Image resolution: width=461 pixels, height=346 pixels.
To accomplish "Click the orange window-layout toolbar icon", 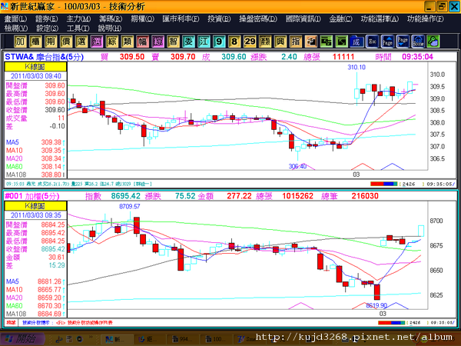I will click(x=310, y=42).
